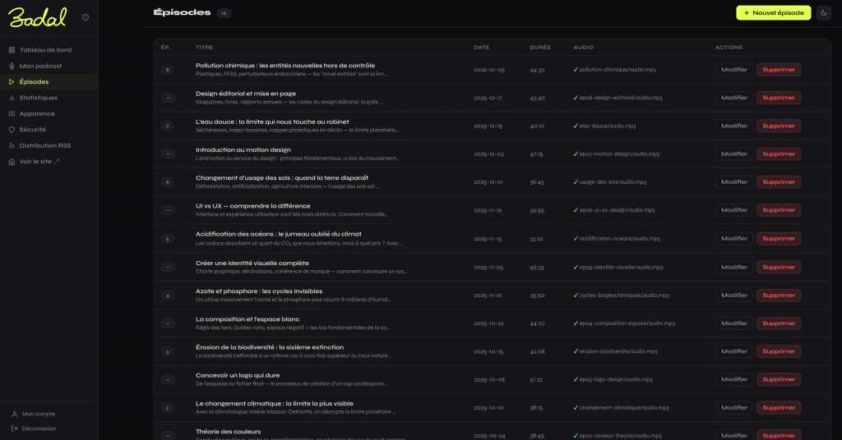Viewport: 842px width, 440px height.
Task: Open the Épisodes section in sidebar
Action: (34, 82)
